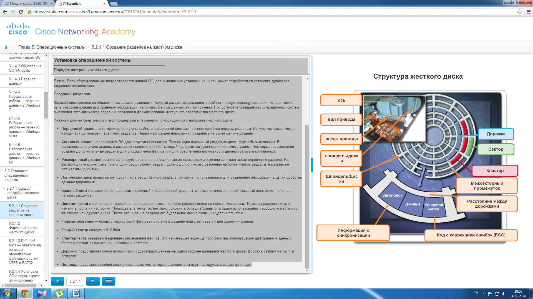Click the Расстояние между дорожками label
Screen dimensions: 533x299
(x=487, y=204)
